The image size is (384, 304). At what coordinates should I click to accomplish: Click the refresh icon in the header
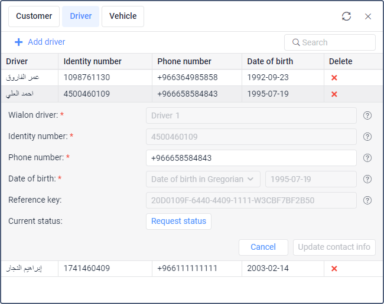pyautogui.click(x=346, y=16)
